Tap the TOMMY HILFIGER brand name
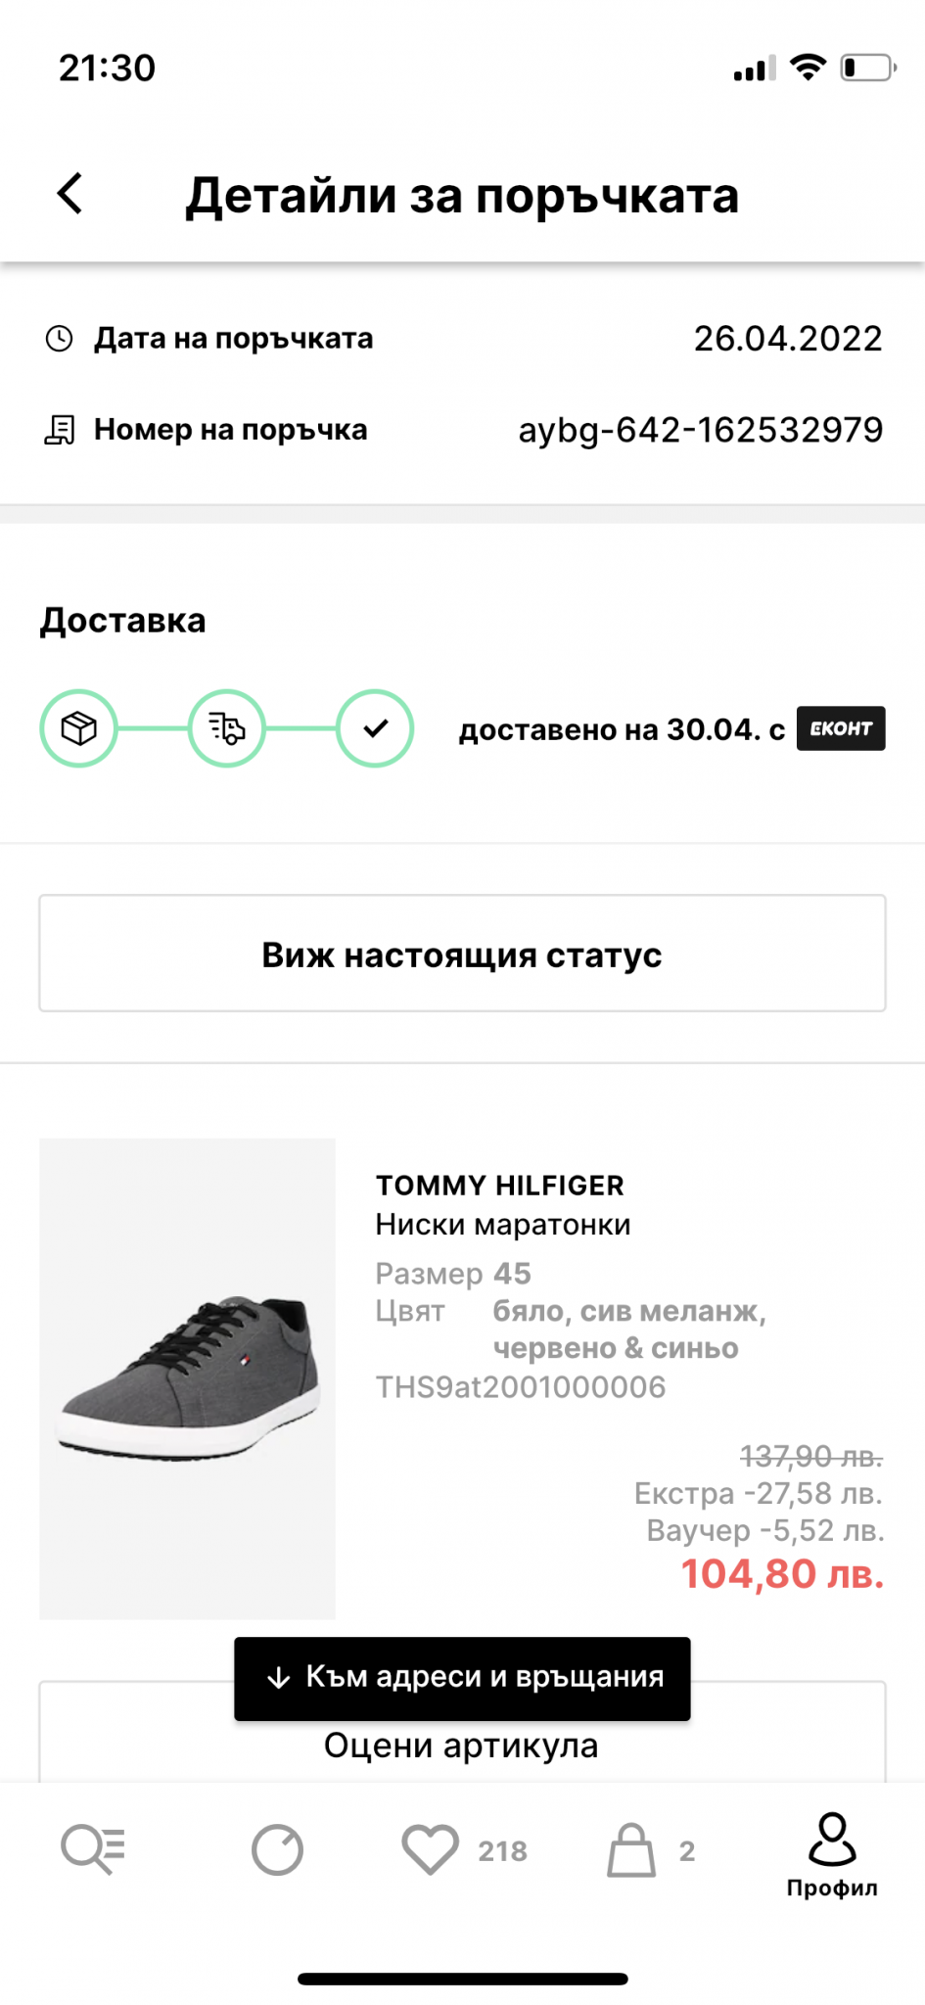This screenshot has width=925, height=2005. coord(499,1186)
